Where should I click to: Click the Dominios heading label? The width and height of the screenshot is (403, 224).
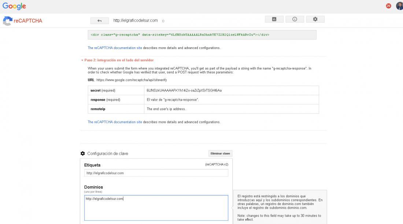(x=93, y=187)
